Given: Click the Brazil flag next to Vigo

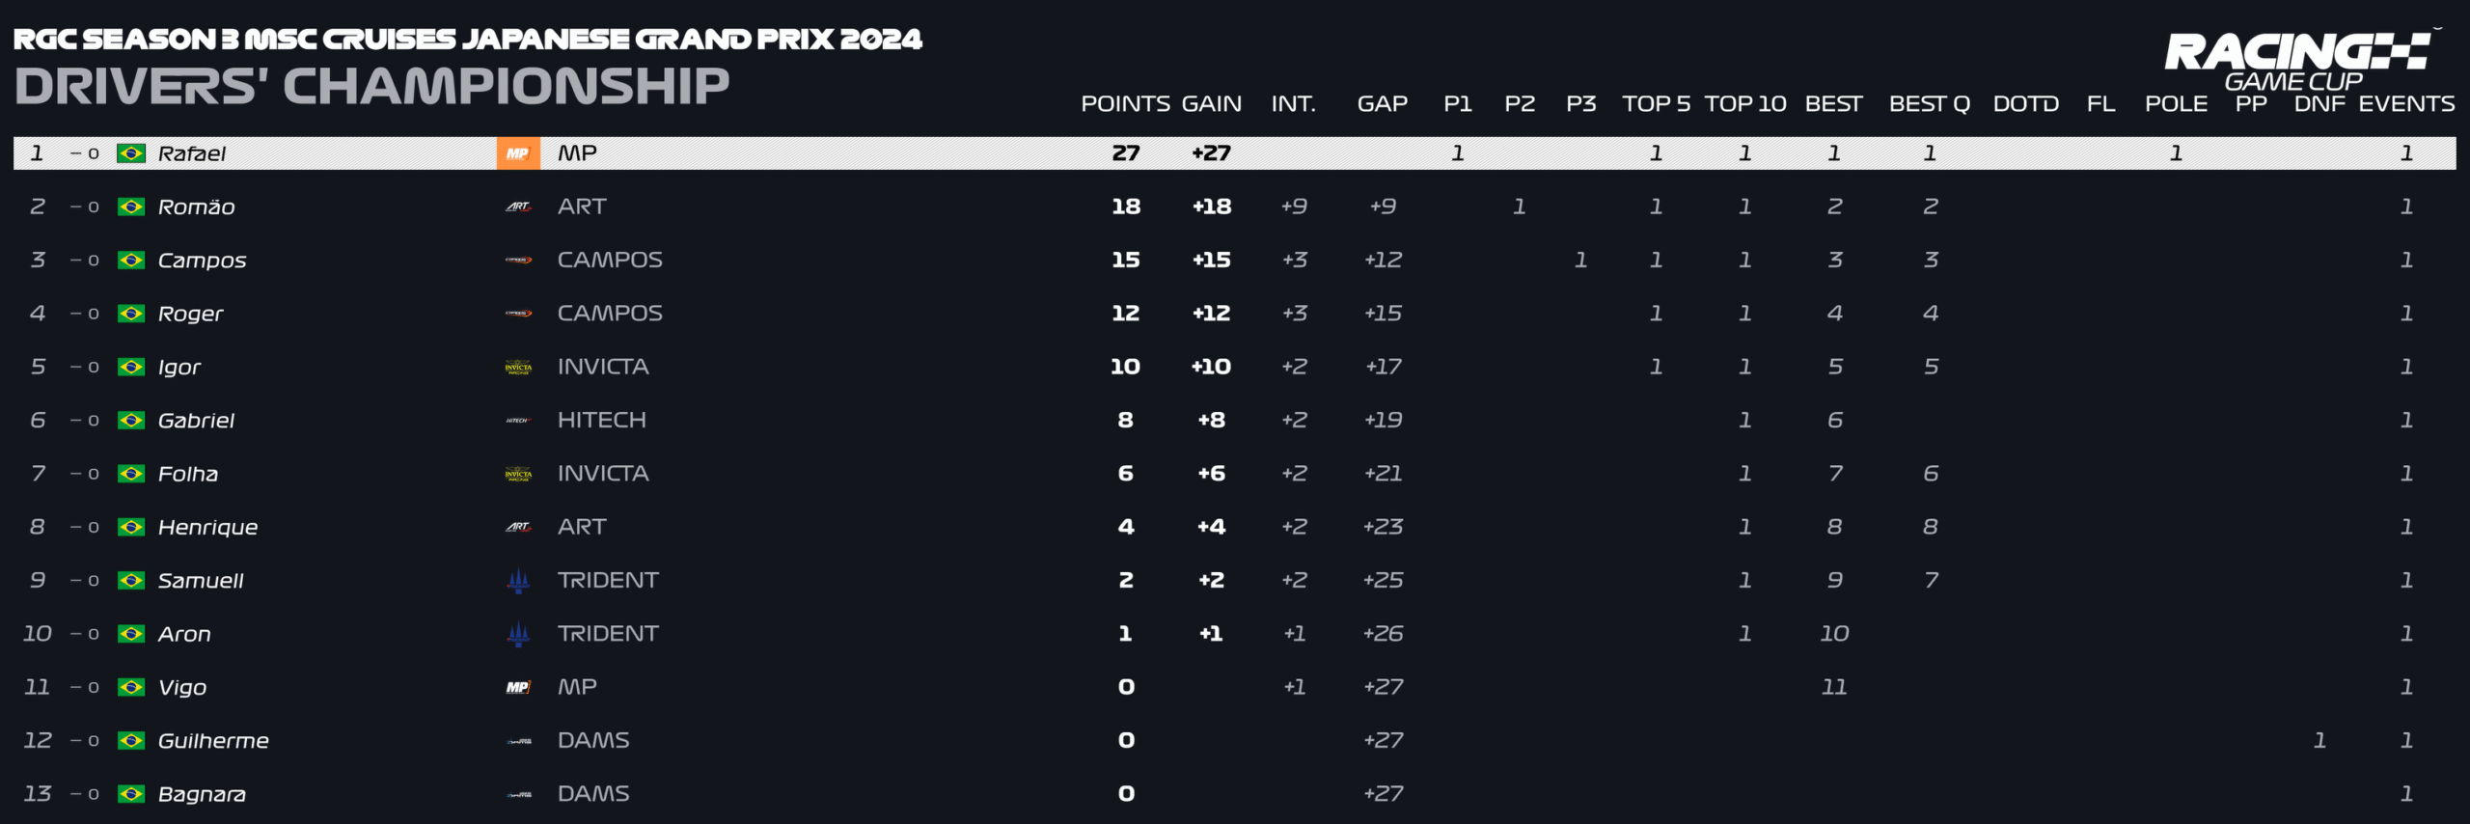Looking at the screenshot, I should (131, 687).
